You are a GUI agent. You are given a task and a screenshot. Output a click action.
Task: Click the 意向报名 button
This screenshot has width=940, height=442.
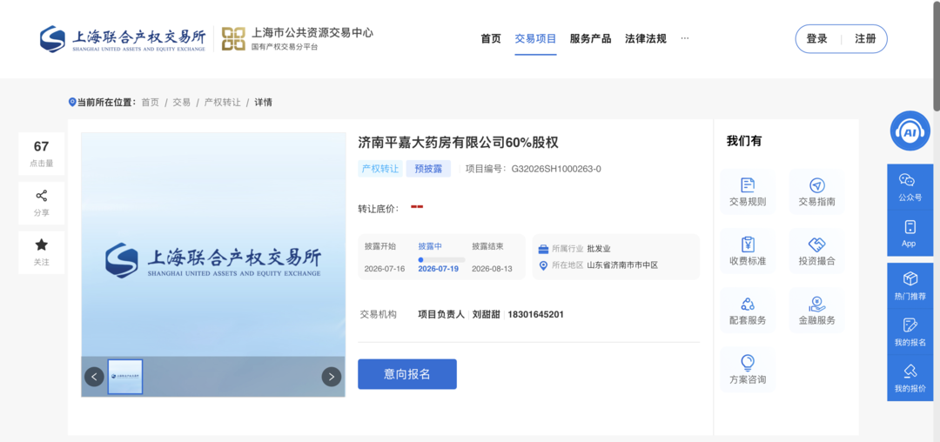pyautogui.click(x=407, y=374)
